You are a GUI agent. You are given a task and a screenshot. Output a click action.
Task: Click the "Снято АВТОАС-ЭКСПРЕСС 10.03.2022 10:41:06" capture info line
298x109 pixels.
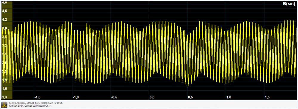36,103
